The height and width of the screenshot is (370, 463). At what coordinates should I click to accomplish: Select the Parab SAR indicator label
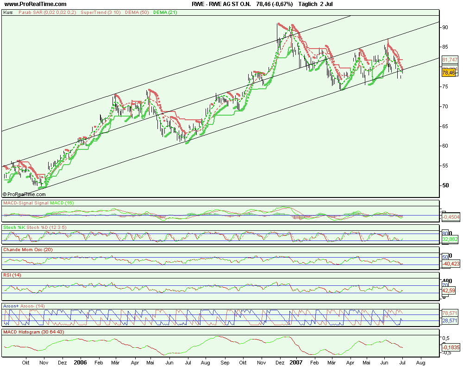(48, 13)
